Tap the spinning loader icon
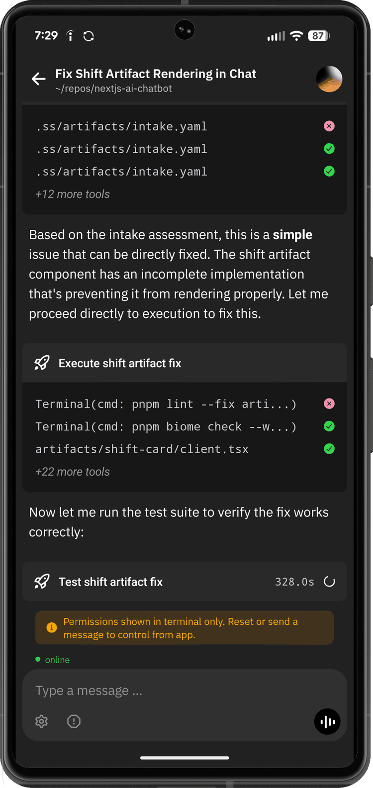The width and height of the screenshot is (373, 788). coord(329,582)
